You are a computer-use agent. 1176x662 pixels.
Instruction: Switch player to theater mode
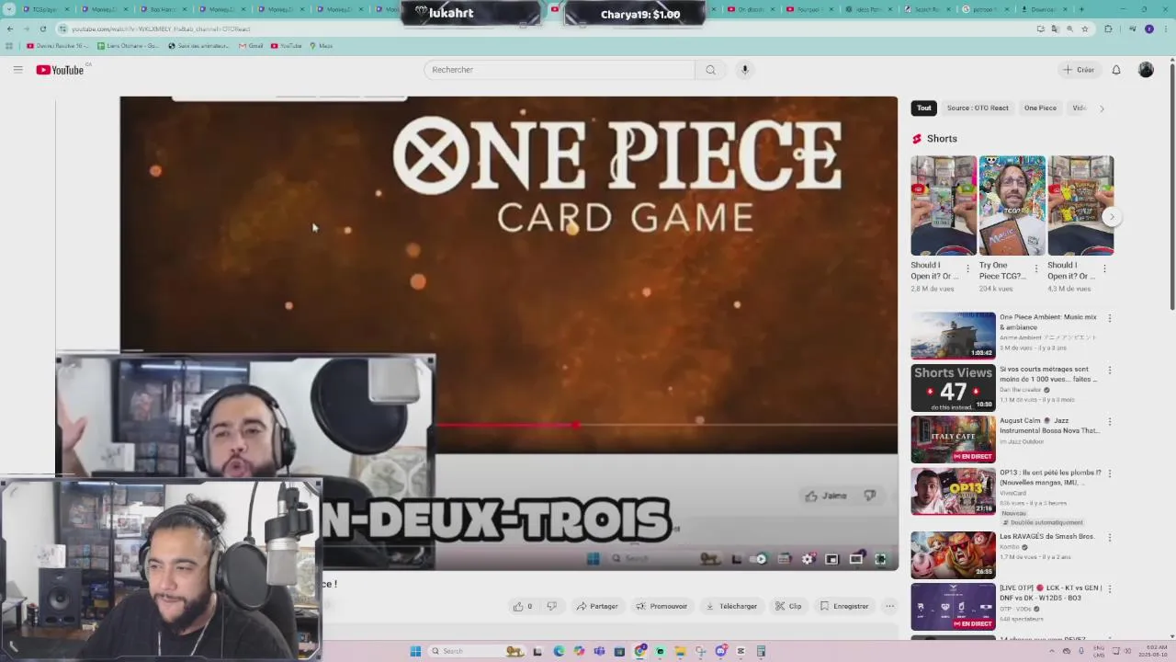coord(856,559)
